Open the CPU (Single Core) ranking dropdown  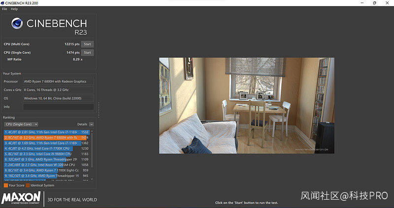(x=21, y=124)
